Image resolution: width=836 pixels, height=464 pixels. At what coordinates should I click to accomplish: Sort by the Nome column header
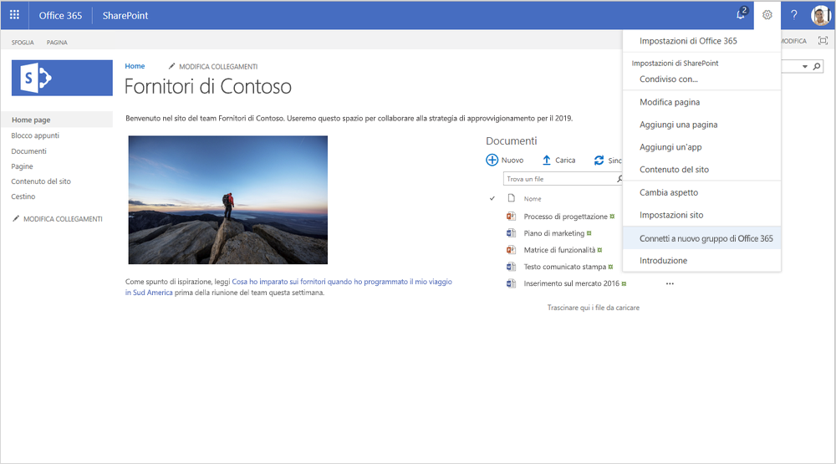coord(532,198)
